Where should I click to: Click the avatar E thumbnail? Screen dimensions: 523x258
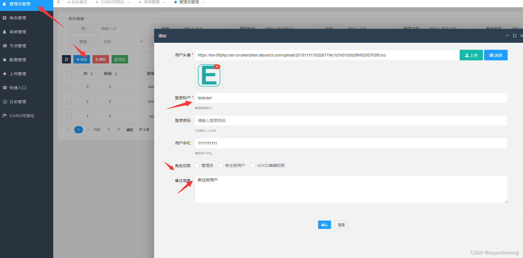(x=209, y=76)
